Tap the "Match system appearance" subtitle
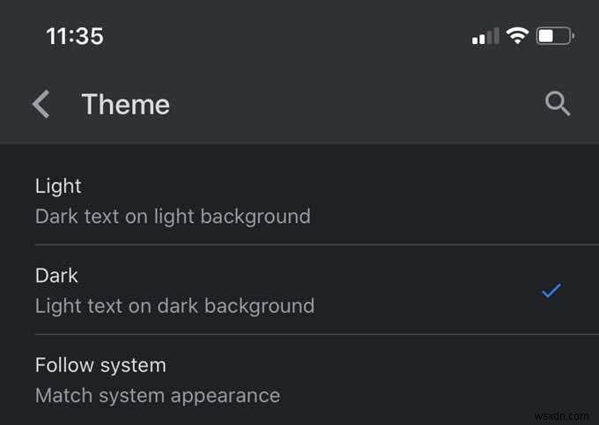599x425 pixels. pyautogui.click(x=158, y=396)
